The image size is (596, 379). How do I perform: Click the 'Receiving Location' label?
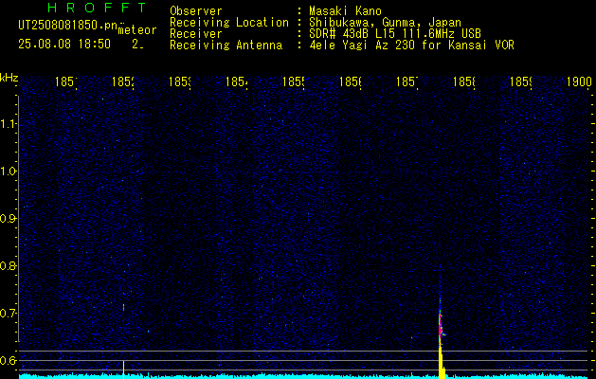229,23
